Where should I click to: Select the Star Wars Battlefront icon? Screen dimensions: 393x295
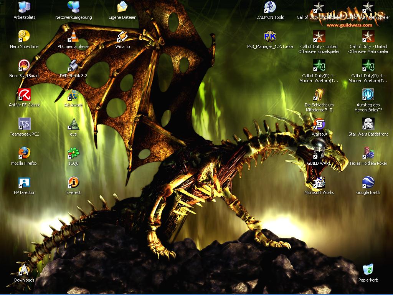368,124
